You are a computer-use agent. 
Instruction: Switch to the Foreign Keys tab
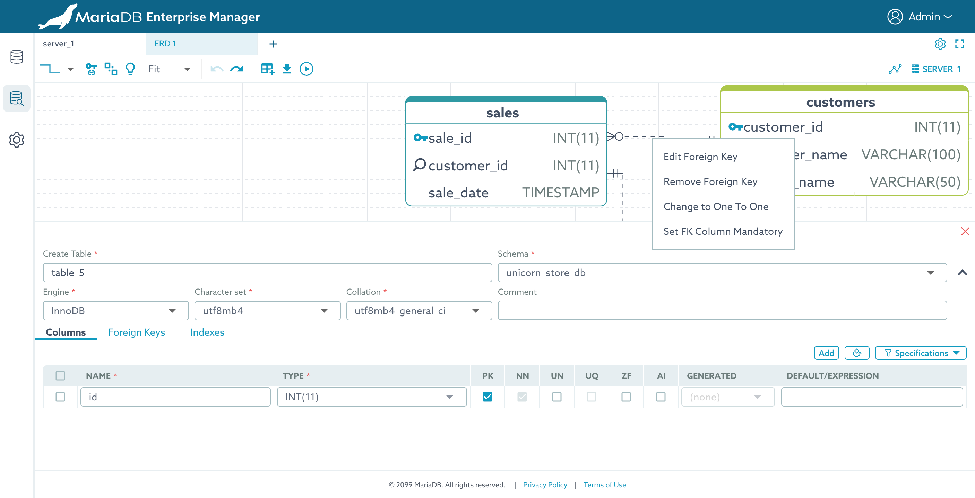pyautogui.click(x=136, y=332)
